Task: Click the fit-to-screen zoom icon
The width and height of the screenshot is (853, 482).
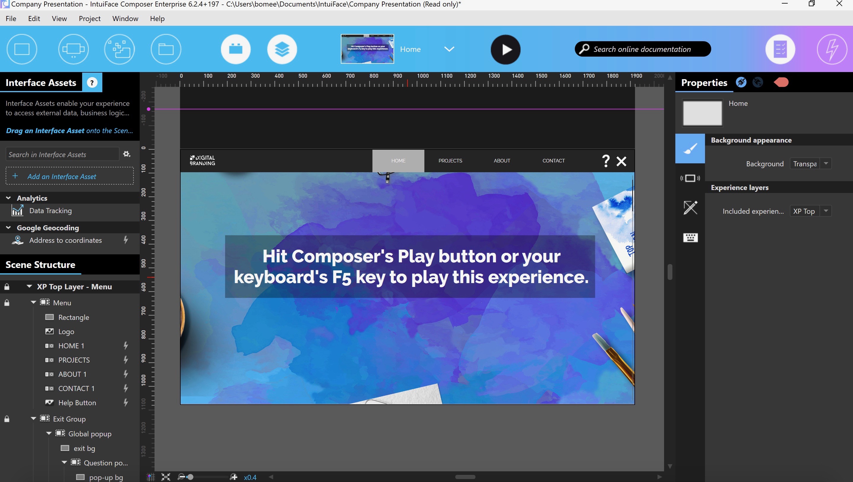Action: click(165, 477)
